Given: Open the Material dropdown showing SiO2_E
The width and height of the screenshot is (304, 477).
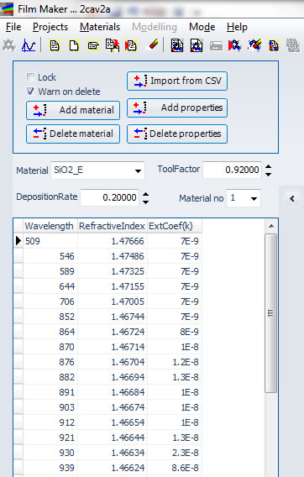Looking at the screenshot, I should [x=97, y=170].
